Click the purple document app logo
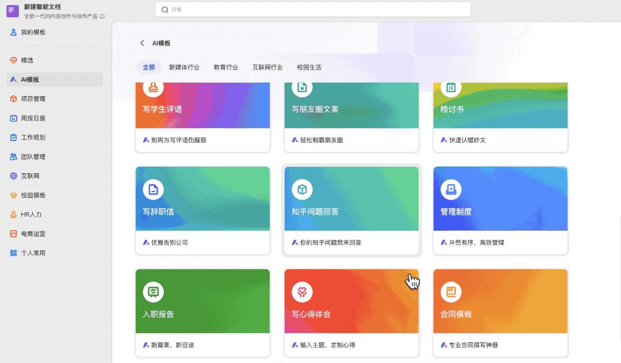The width and height of the screenshot is (621, 363). pyautogui.click(x=13, y=11)
